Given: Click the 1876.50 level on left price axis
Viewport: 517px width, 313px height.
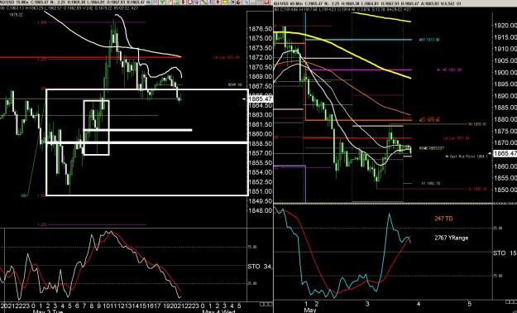Looking at the screenshot, I should [x=260, y=29].
